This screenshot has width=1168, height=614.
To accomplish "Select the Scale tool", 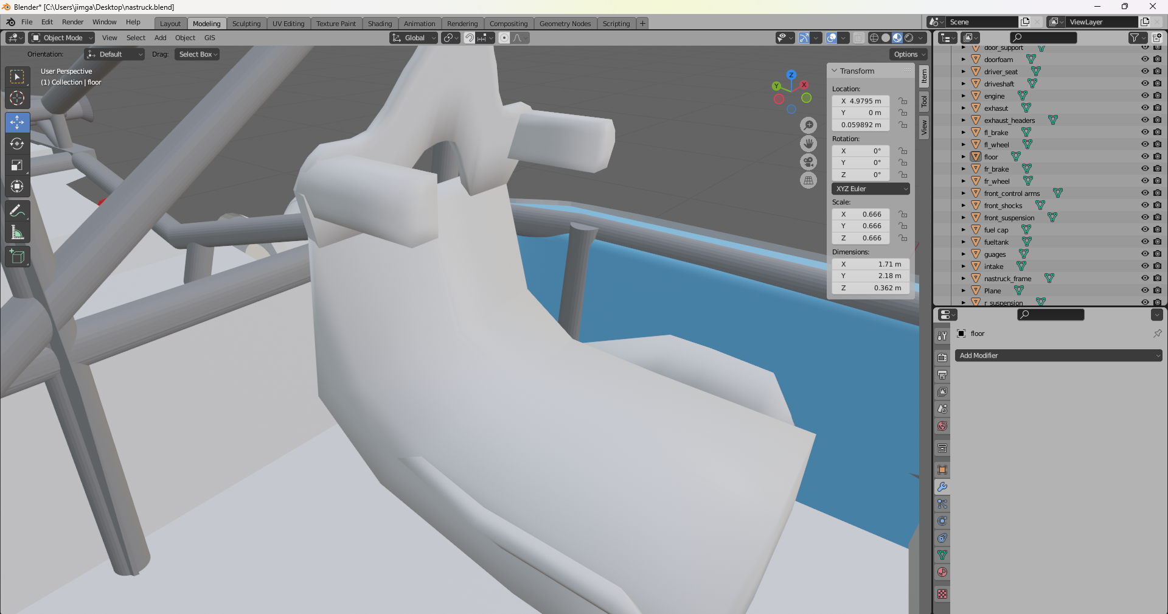I will point(17,165).
